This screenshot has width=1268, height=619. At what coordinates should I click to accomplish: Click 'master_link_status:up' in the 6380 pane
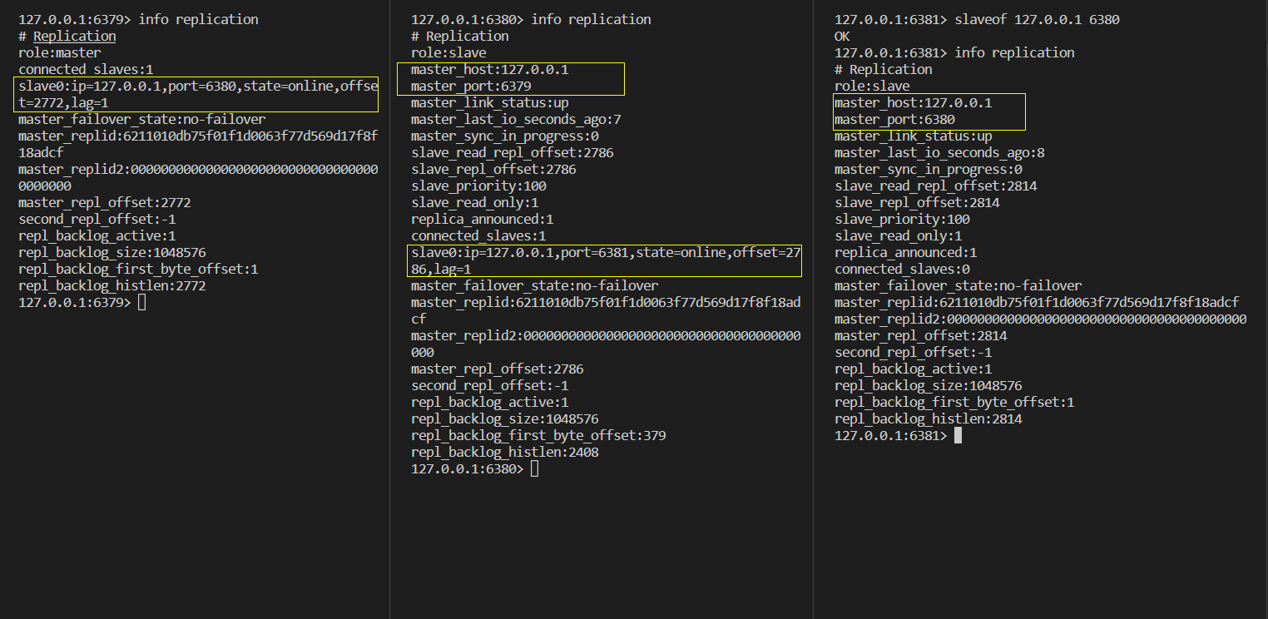pos(490,102)
